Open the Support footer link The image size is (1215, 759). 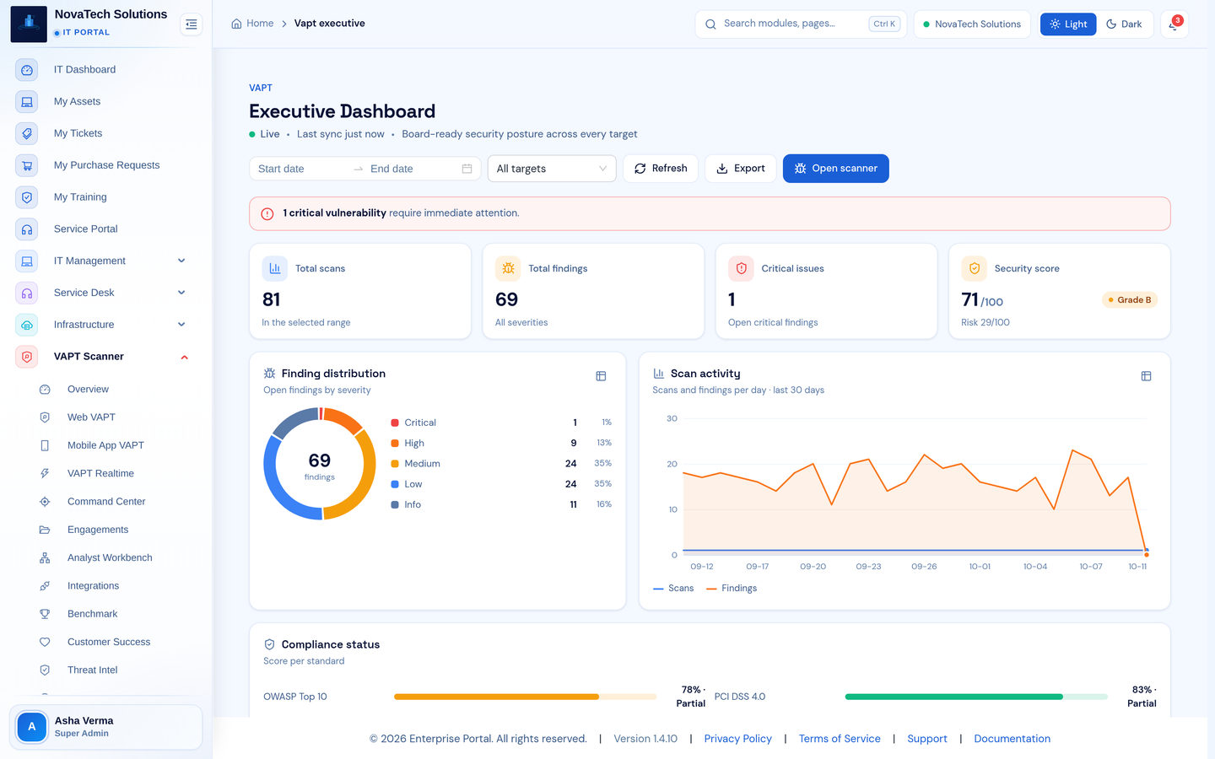(x=927, y=739)
